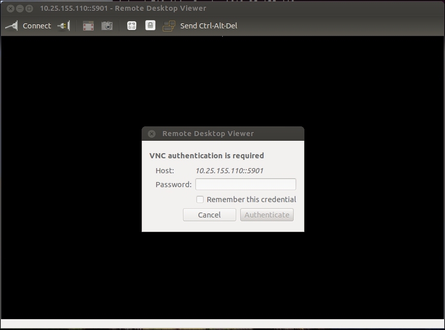Check the Remember this credential checkbox
The height and width of the screenshot is (330, 445).
pyautogui.click(x=200, y=200)
